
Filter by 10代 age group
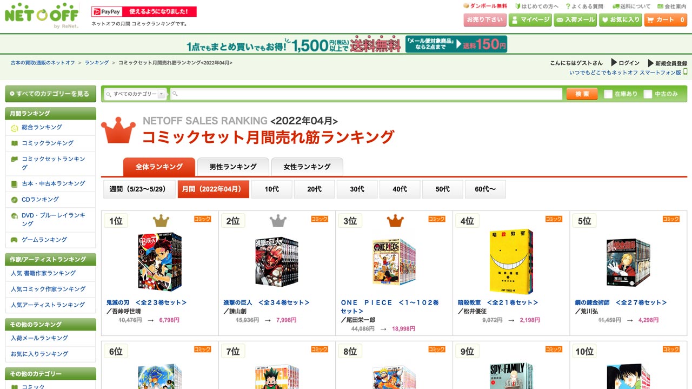point(272,189)
